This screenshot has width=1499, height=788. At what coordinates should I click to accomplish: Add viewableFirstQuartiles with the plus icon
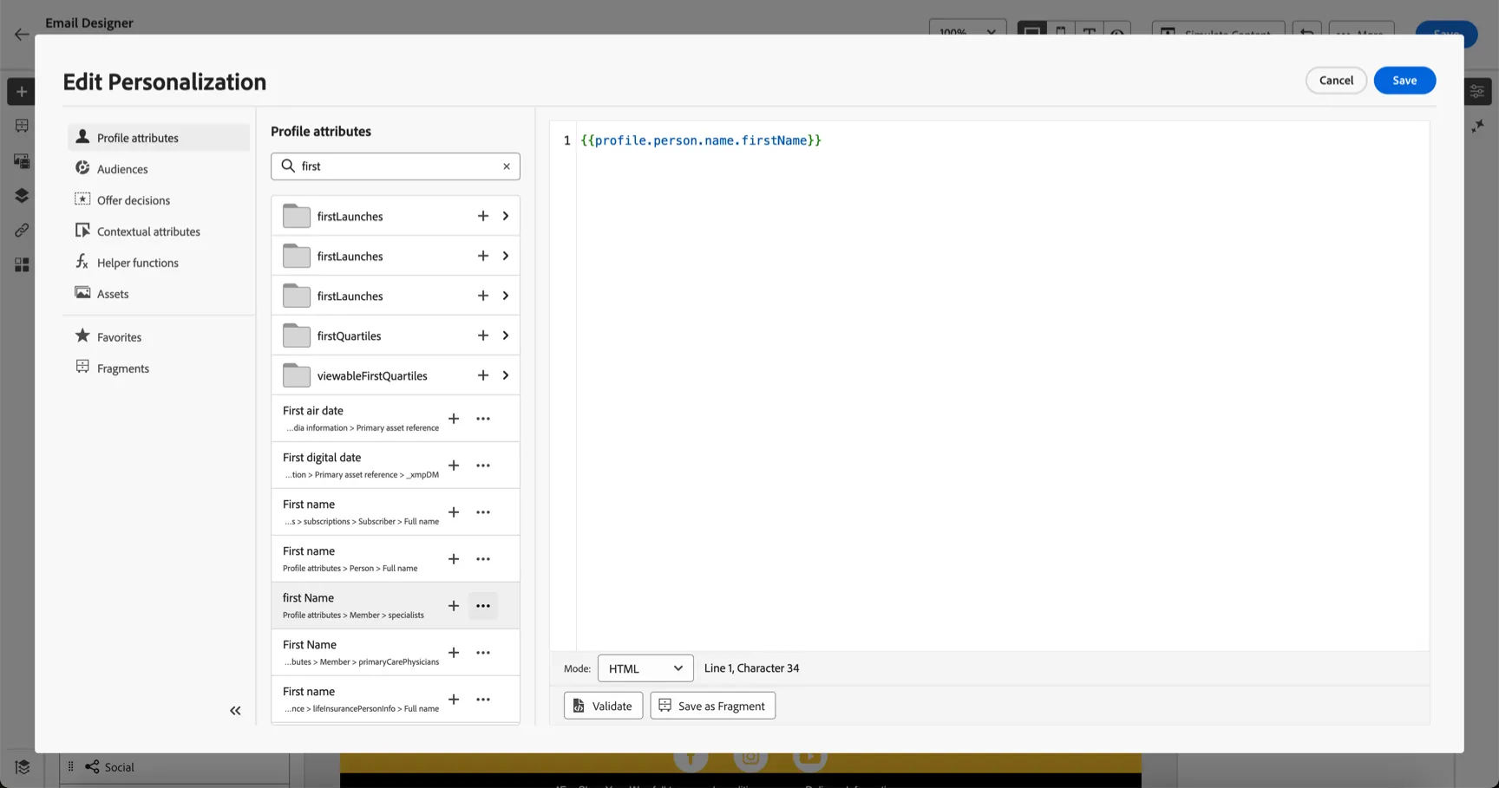click(x=483, y=375)
